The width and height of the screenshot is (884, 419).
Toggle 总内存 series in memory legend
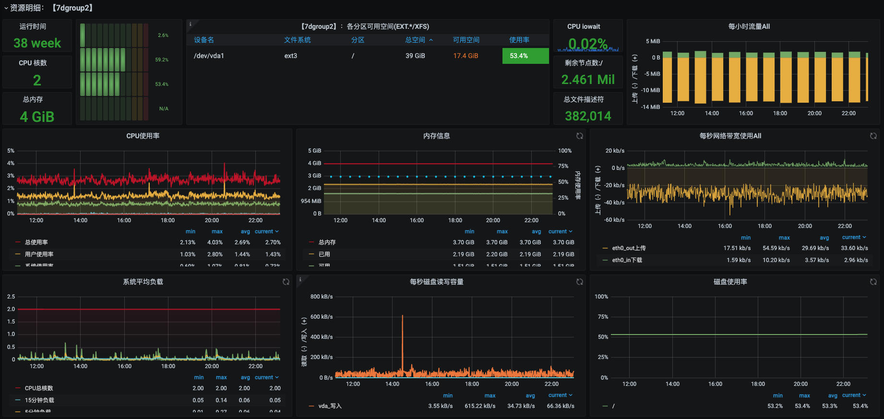click(327, 242)
